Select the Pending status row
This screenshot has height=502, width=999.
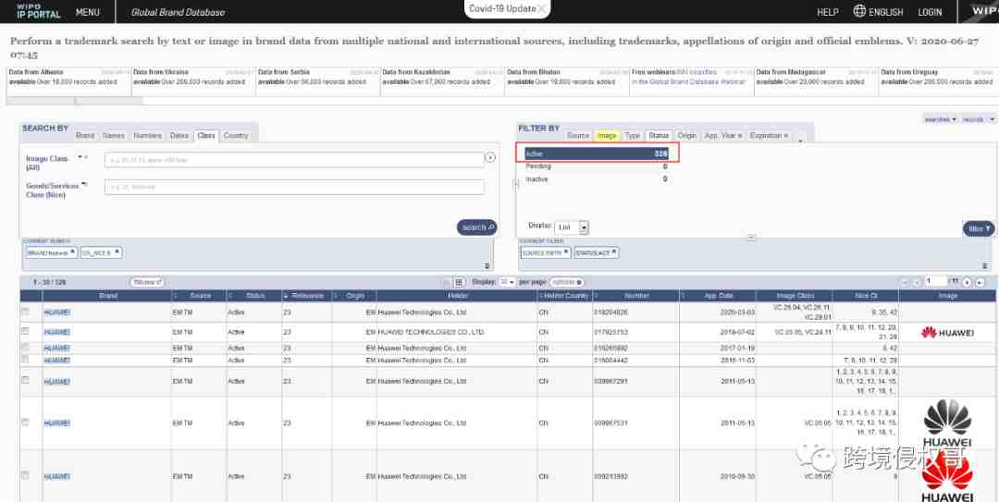tap(597, 166)
